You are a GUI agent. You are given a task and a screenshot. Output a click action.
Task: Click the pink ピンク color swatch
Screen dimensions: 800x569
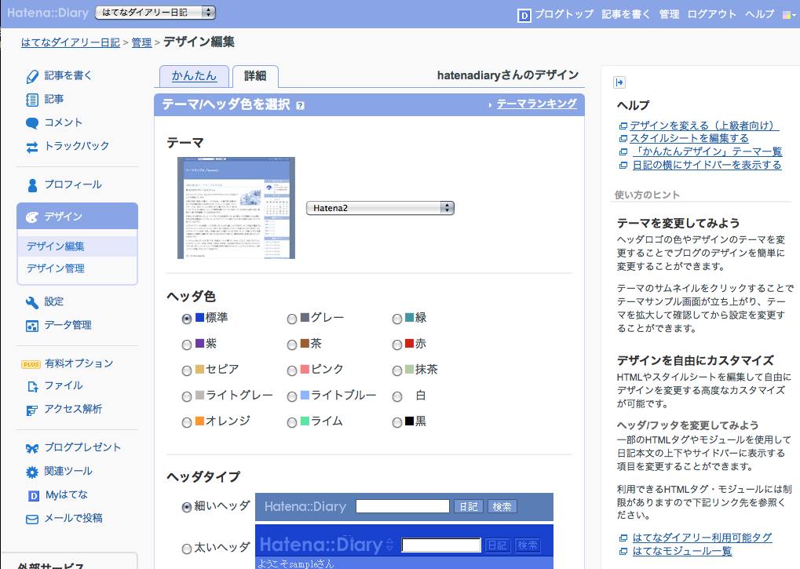[x=305, y=369]
